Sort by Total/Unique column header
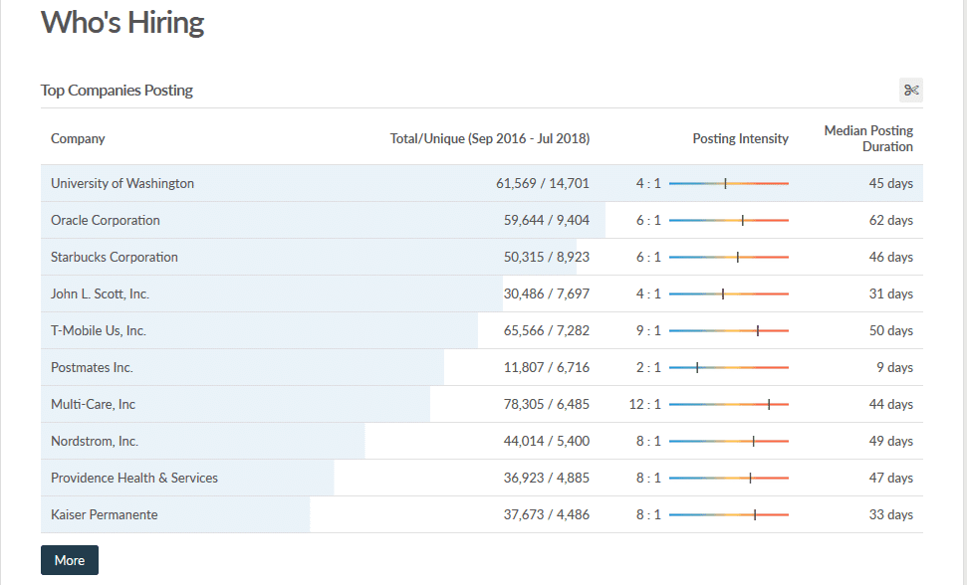Viewport: 967px width, 585px height. (x=489, y=138)
